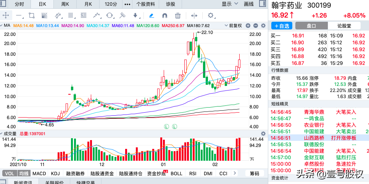
Task: Activate the blue eraser tool
Action: tap(152, 16)
